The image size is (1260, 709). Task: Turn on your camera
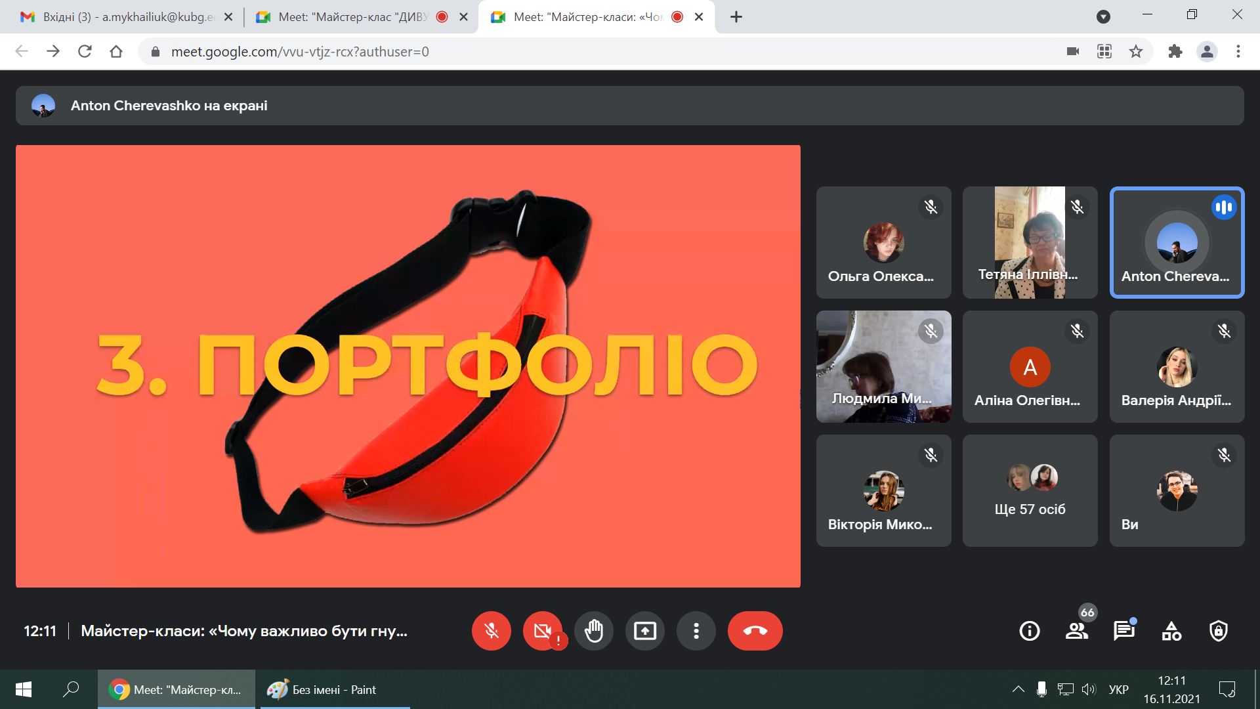click(x=542, y=631)
